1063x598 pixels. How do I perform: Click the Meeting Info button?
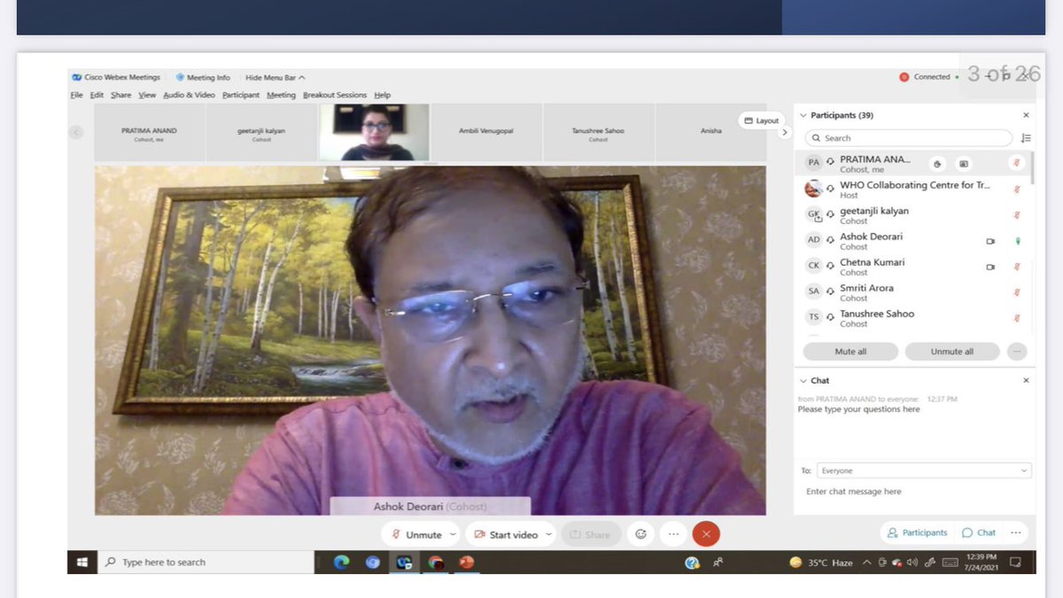(x=203, y=78)
